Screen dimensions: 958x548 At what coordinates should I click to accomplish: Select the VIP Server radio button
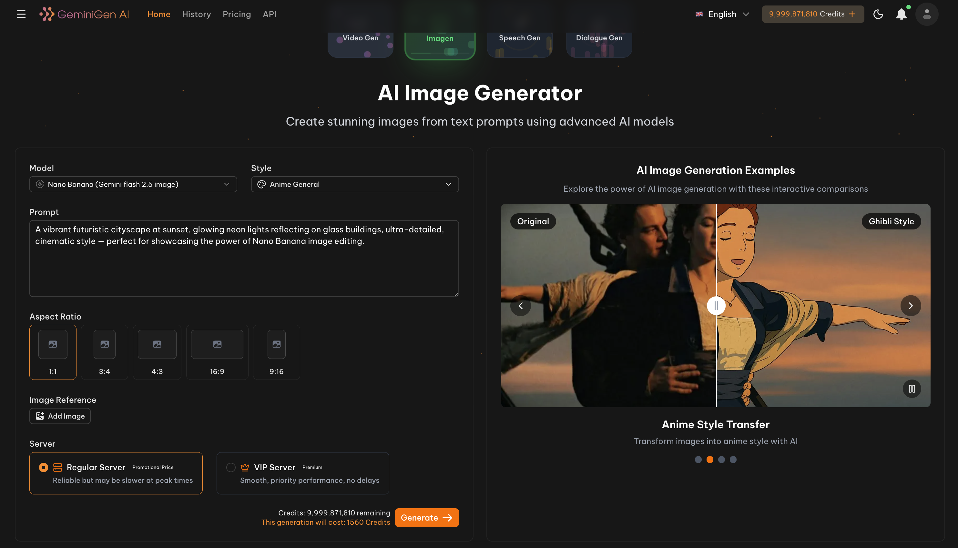[231, 467]
